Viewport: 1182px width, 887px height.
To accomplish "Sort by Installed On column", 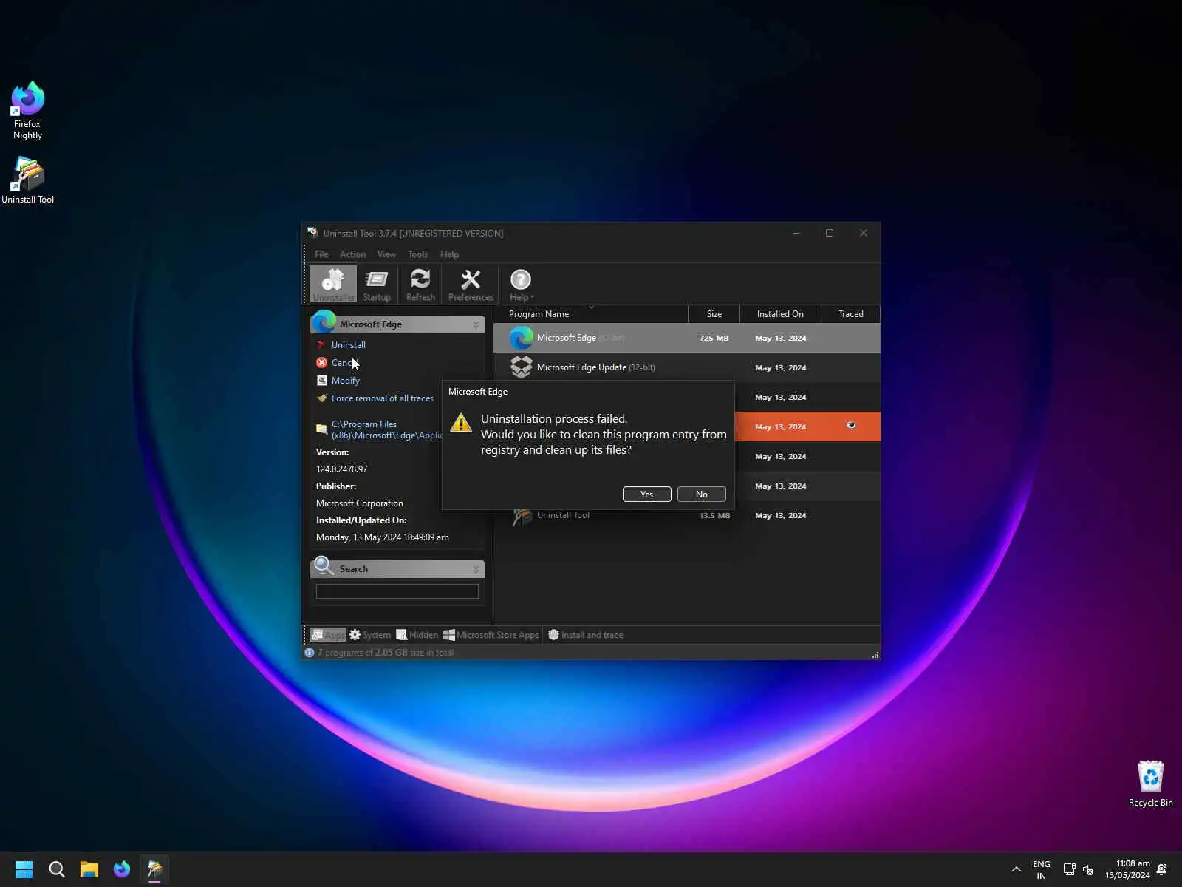I will pos(780,314).
